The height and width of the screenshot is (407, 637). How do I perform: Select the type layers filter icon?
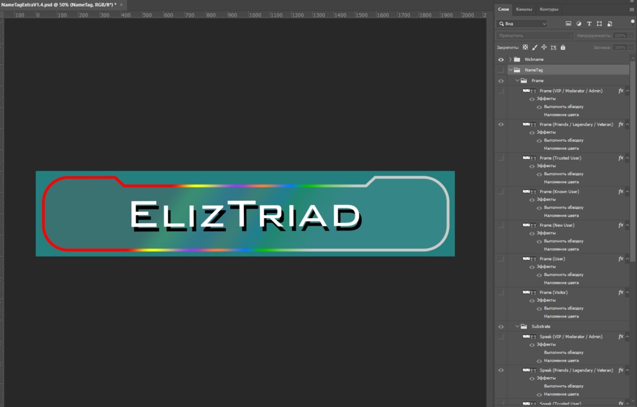pyautogui.click(x=589, y=23)
